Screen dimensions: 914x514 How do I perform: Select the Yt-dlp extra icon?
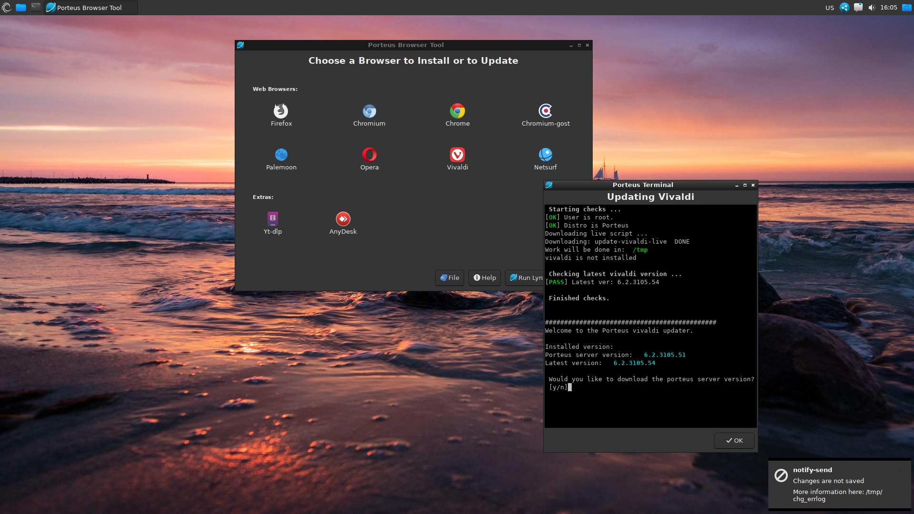click(273, 218)
